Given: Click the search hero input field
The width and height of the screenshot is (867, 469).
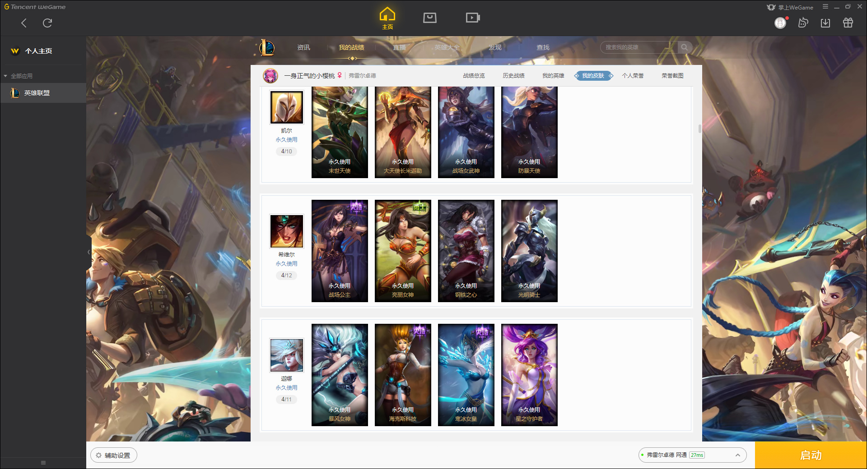Looking at the screenshot, I should [639, 47].
